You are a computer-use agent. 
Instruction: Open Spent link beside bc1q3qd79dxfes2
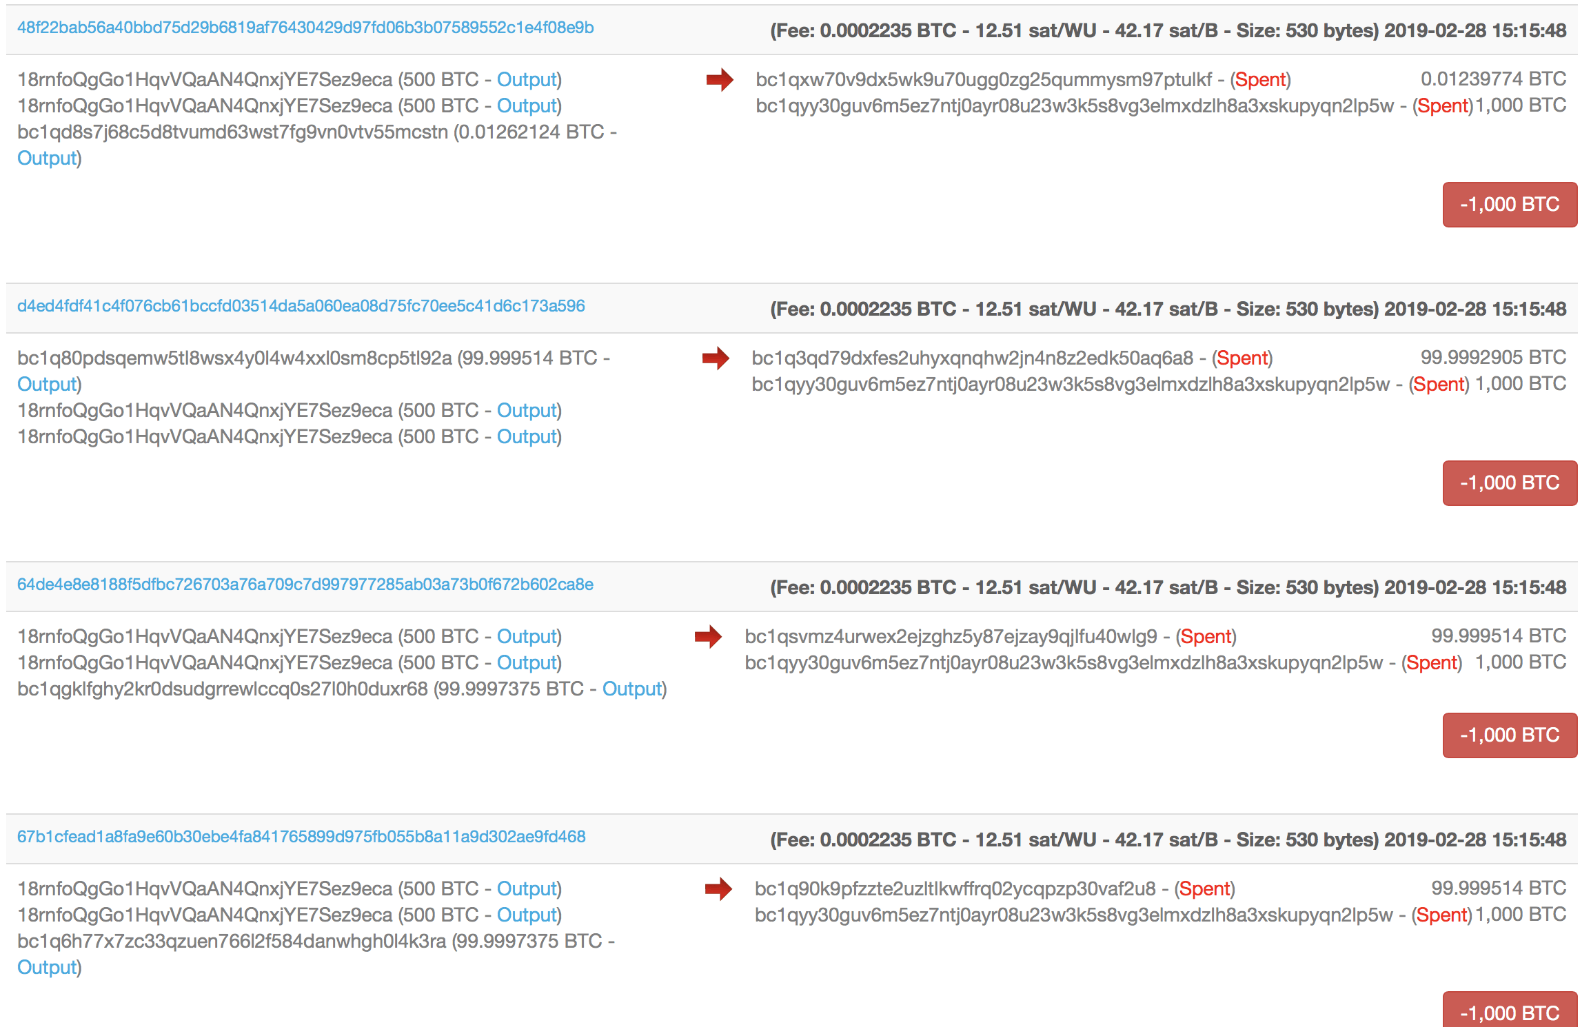click(1242, 358)
